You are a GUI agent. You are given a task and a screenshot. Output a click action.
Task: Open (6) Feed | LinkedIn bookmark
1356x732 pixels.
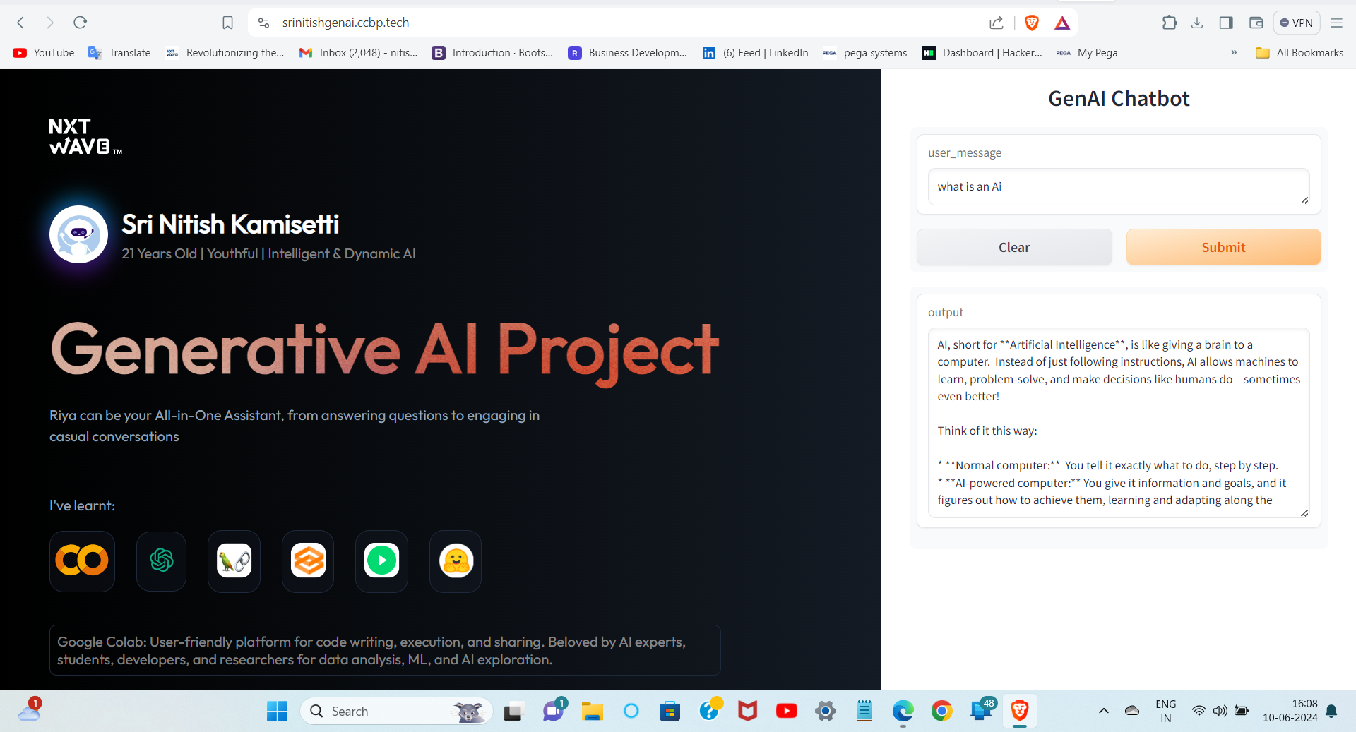coord(756,53)
